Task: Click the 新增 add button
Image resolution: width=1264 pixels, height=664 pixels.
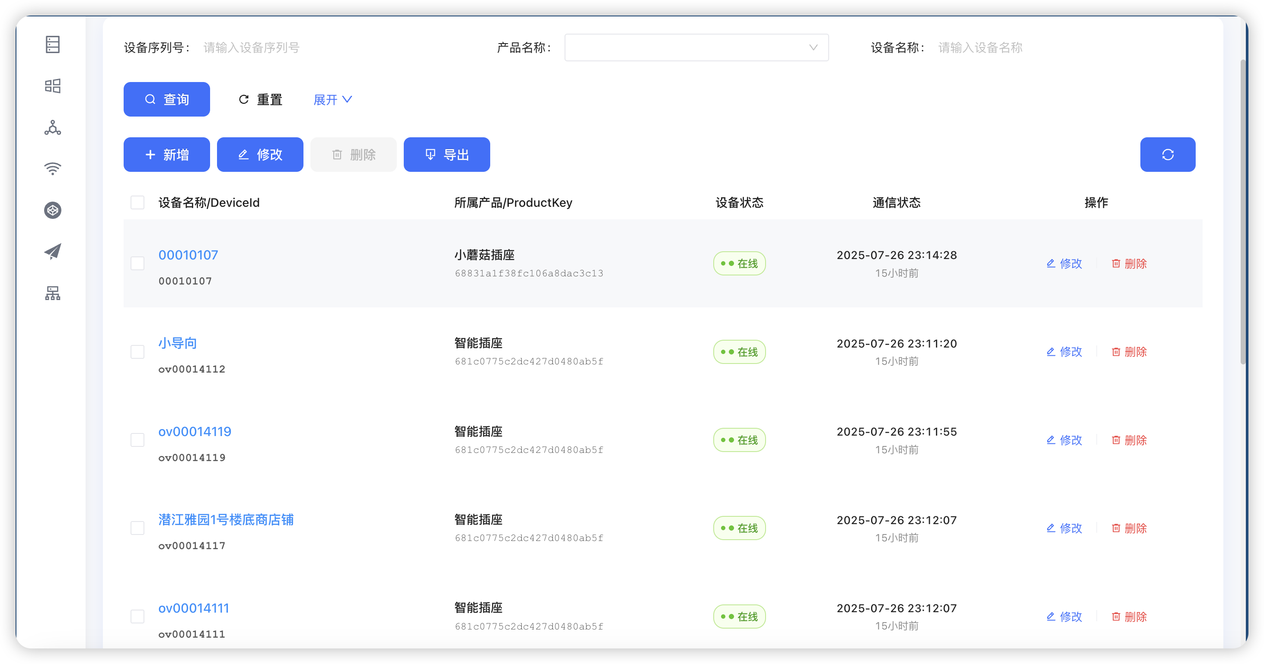Action: coord(166,155)
